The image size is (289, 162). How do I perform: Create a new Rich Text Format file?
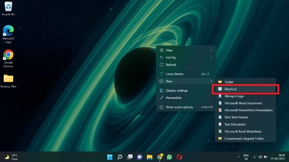click(245, 117)
